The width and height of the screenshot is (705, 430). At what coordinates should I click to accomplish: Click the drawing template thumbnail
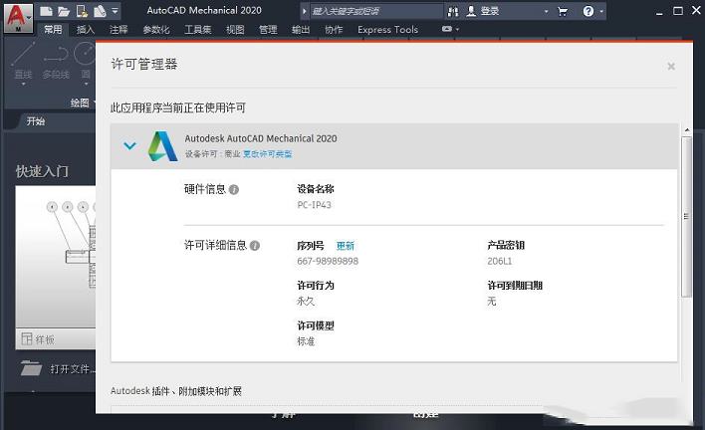pyautogui.click(x=56, y=257)
